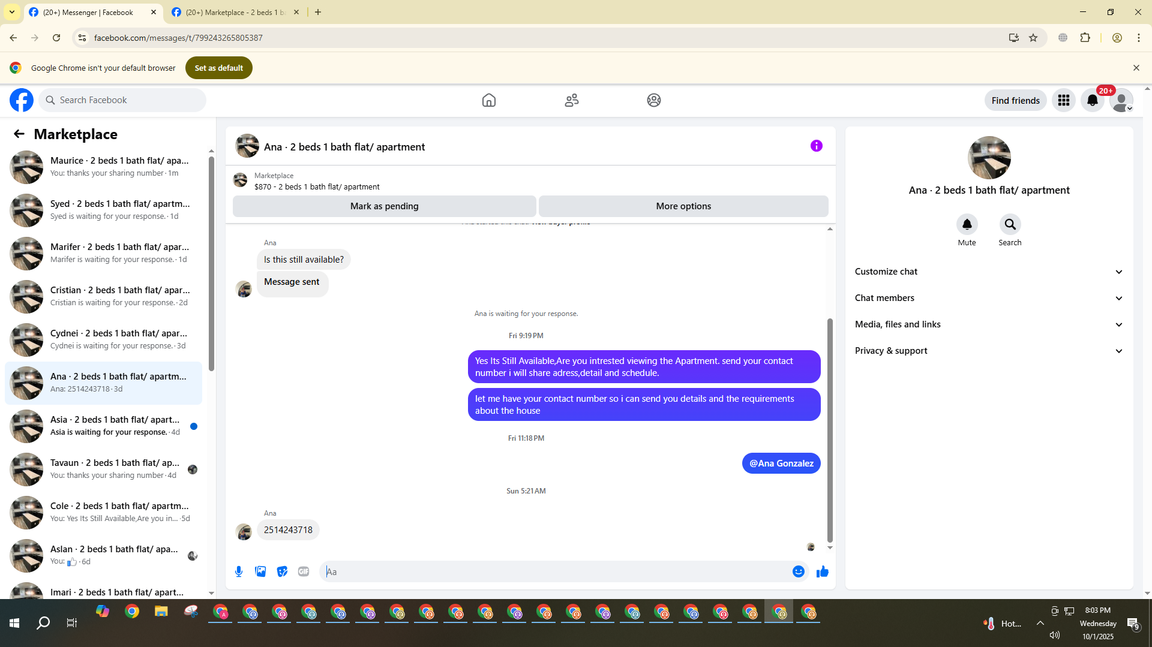Click the Facebook logo icon
1152x647 pixels.
tap(22, 100)
